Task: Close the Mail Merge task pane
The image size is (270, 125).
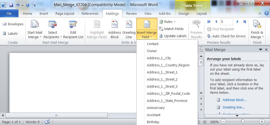Action: (x=266, y=49)
